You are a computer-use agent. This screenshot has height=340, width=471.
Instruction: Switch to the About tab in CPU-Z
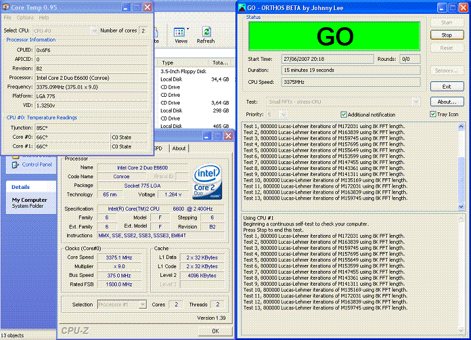pos(179,148)
